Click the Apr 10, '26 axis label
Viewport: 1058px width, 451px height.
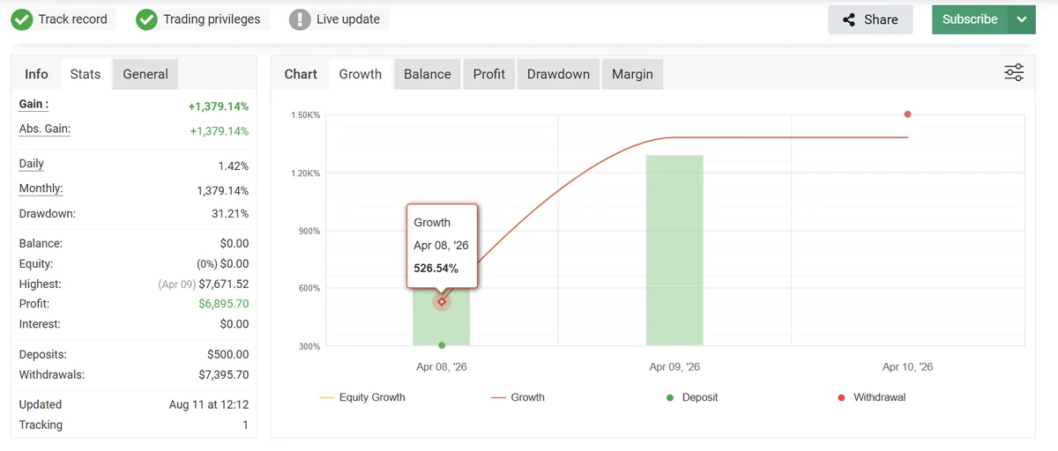(x=907, y=366)
